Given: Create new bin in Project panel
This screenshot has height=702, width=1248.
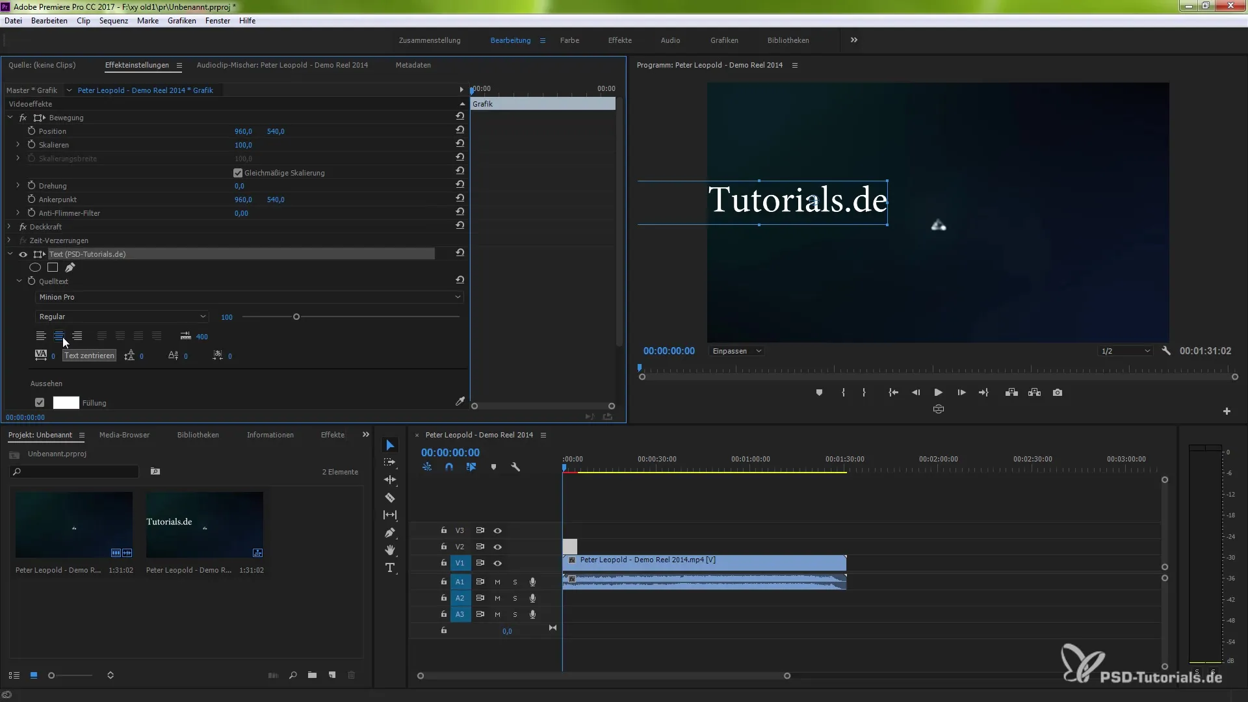Looking at the screenshot, I should (313, 675).
